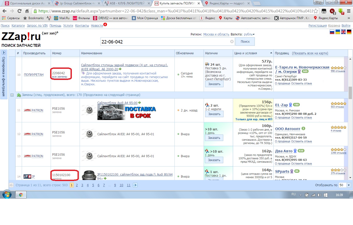Click the next page arrow in pagination
This screenshot has width=353, height=225.
[x=135, y=185]
